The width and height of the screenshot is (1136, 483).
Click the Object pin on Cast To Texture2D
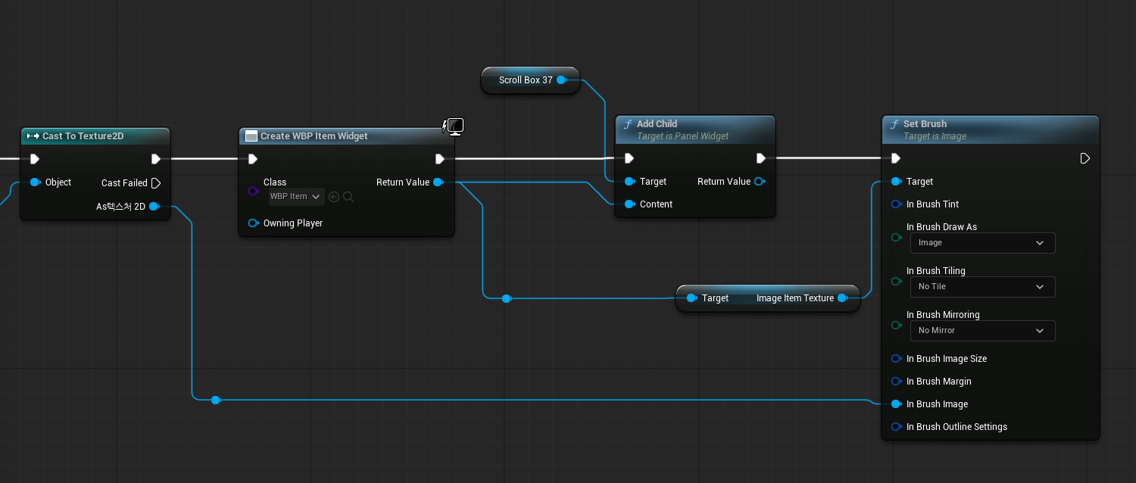tap(35, 182)
